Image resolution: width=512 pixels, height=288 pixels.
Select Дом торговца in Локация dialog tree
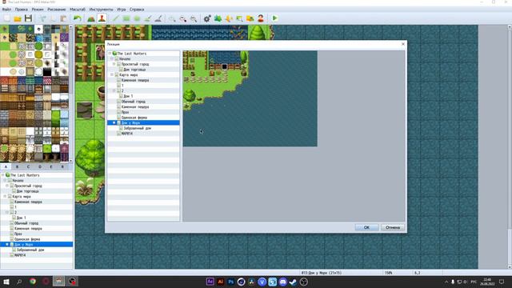[x=134, y=70]
